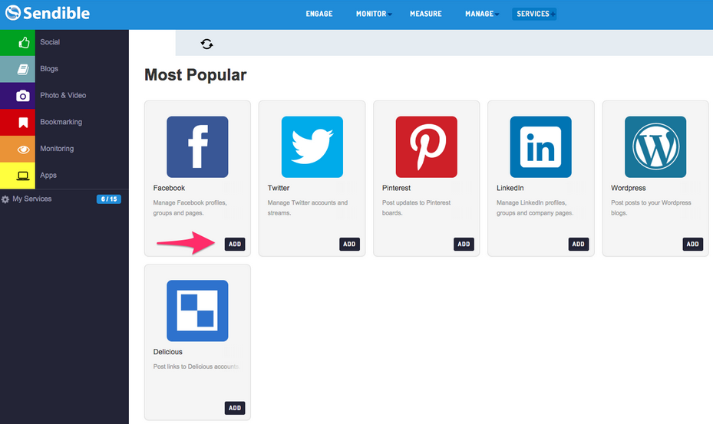This screenshot has height=424, width=713.
Task: Click the refresh arrows icon
Action: (206, 44)
